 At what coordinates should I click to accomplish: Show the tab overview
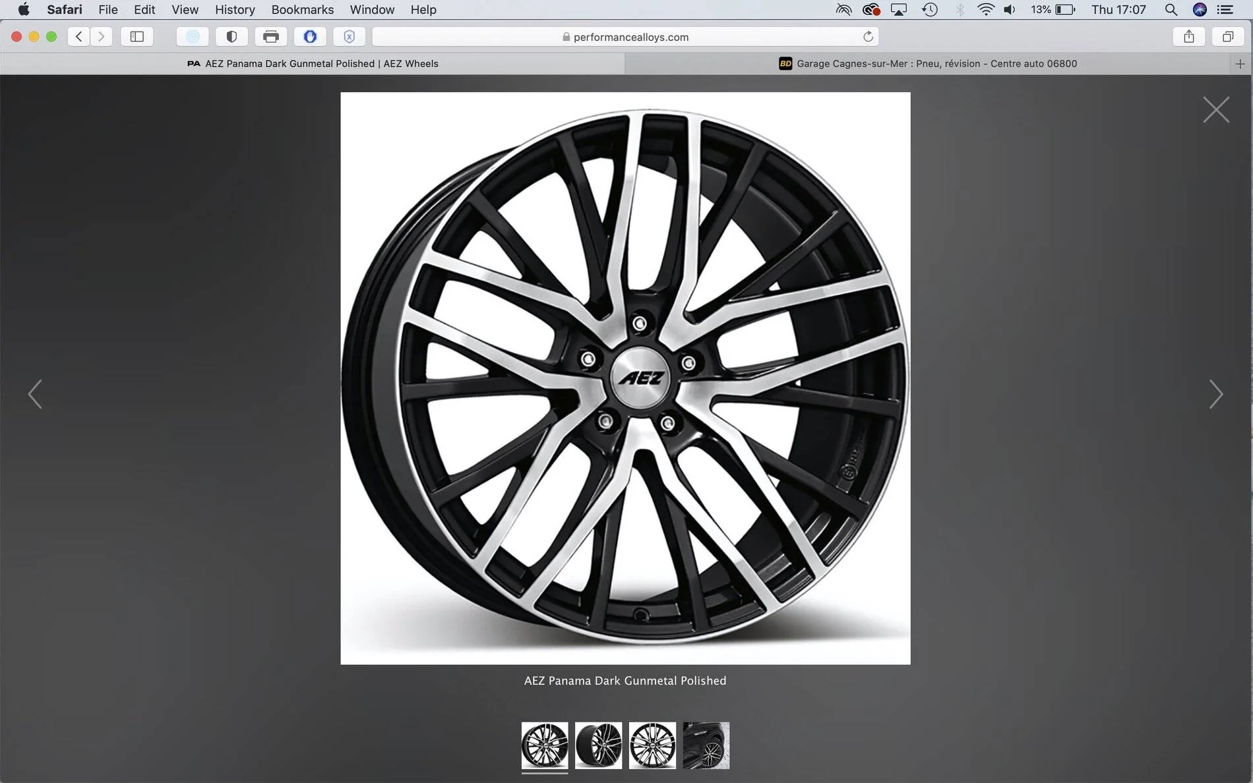pyautogui.click(x=1228, y=37)
